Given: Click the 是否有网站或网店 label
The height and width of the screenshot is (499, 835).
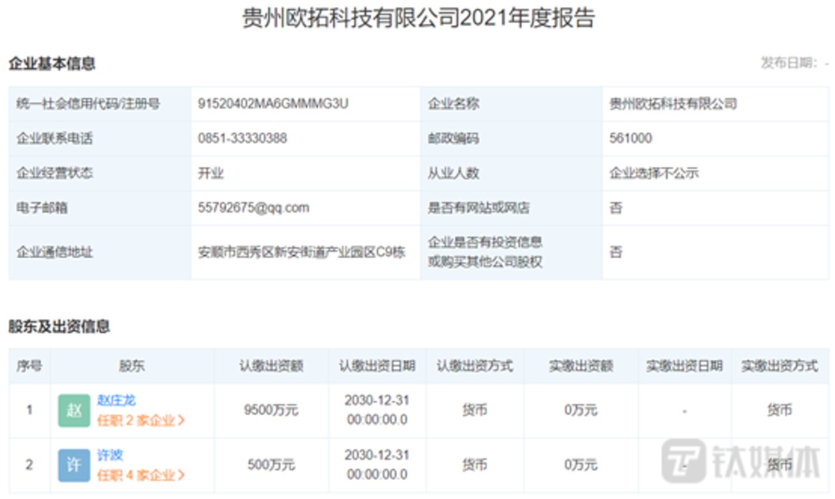Looking at the screenshot, I should [479, 208].
